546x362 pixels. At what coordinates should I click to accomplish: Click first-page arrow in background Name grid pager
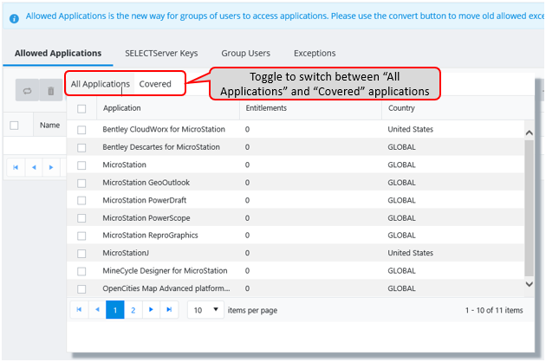pyautogui.click(x=16, y=167)
